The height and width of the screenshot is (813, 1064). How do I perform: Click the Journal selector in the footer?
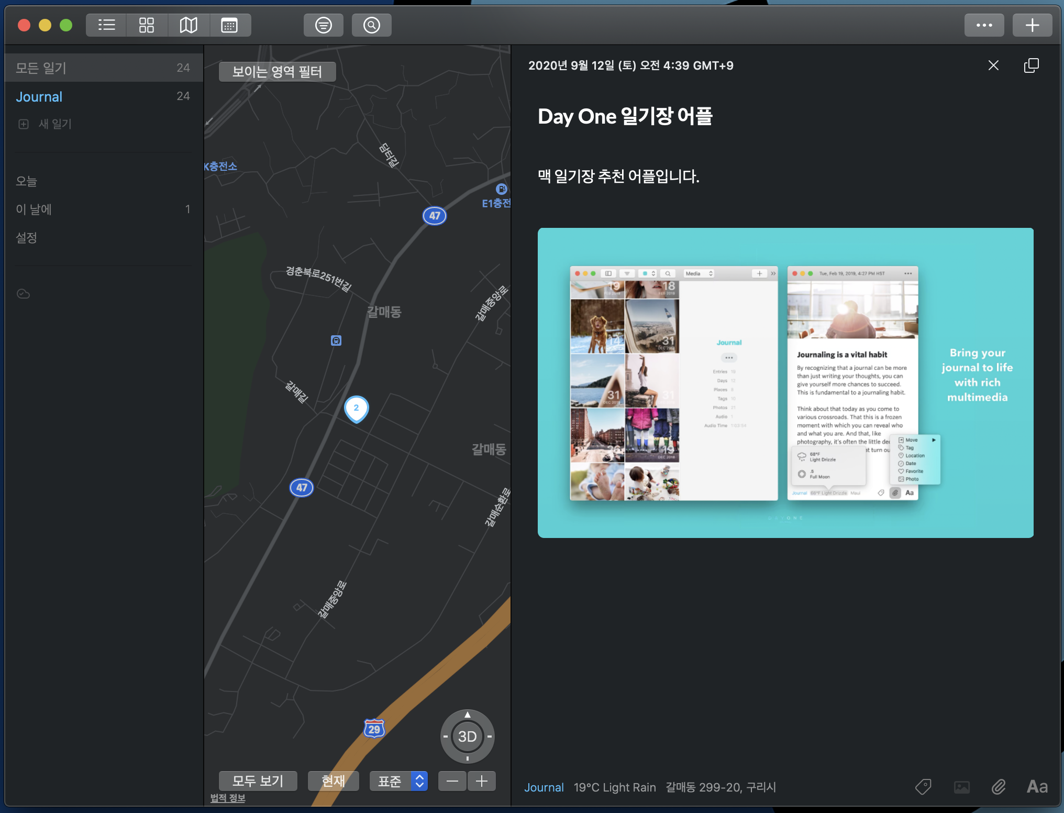[544, 787]
